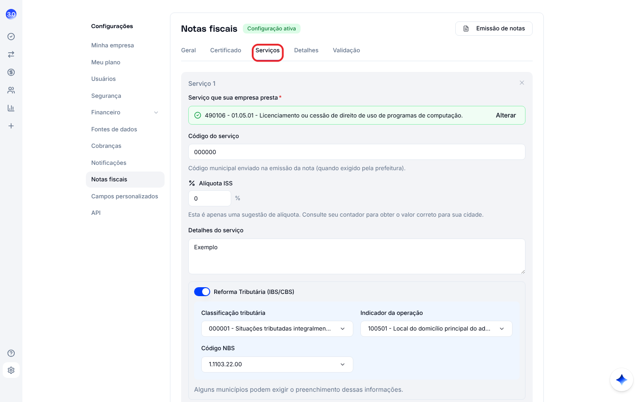Remove Serviço 1 with the X icon
The width and height of the screenshot is (644, 402).
[x=522, y=83]
